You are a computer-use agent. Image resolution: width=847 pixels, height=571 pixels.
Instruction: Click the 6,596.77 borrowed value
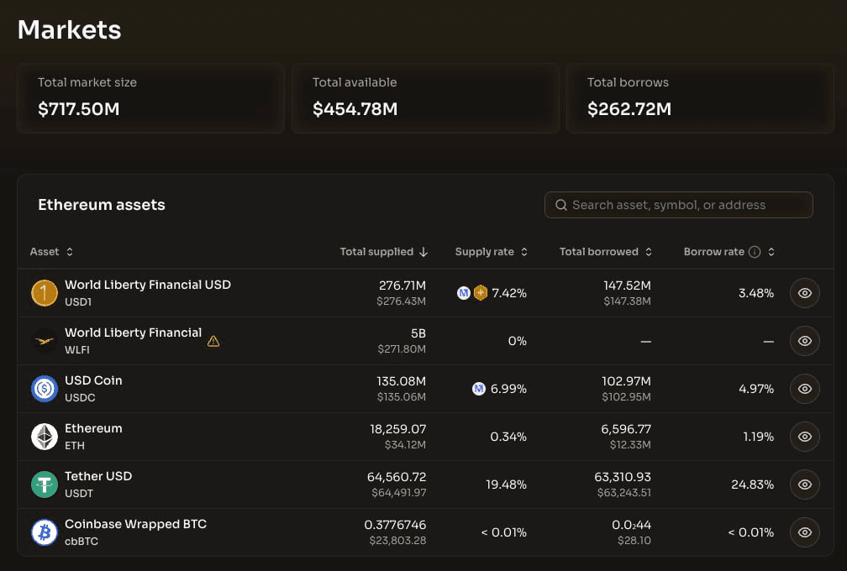626,429
